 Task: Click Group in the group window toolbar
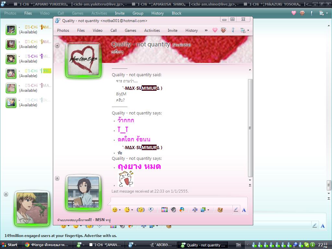(x=138, y=13)
